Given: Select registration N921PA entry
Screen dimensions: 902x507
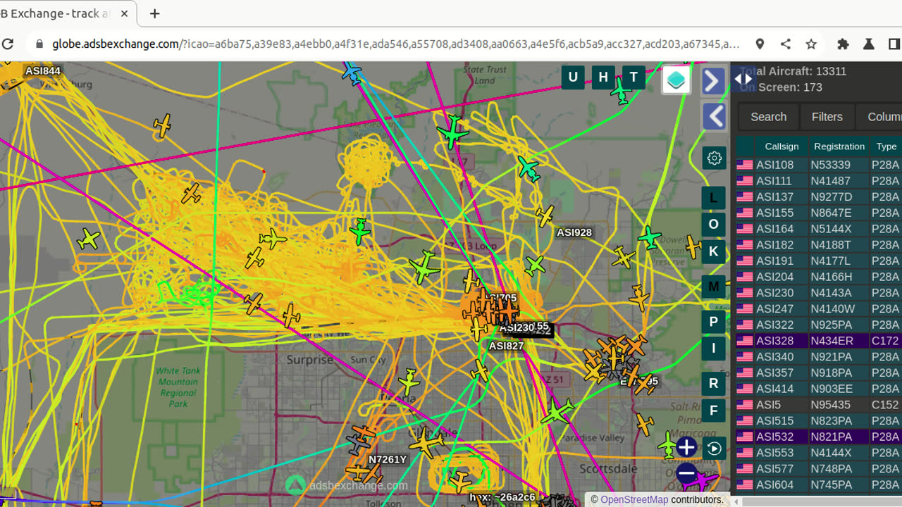Looking at the screenshot, I should tap(831, 357).
